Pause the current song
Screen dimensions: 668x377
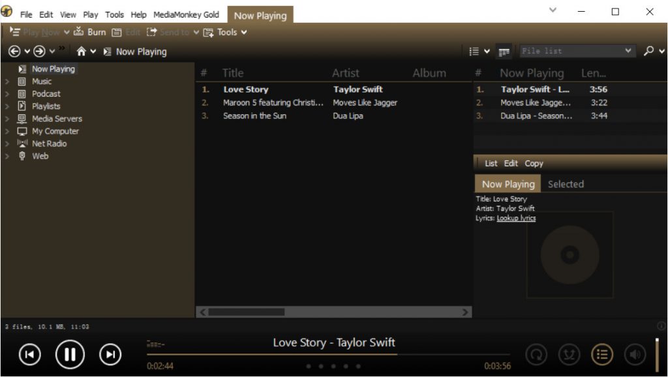pyautogui.click(x=70, y=354)
